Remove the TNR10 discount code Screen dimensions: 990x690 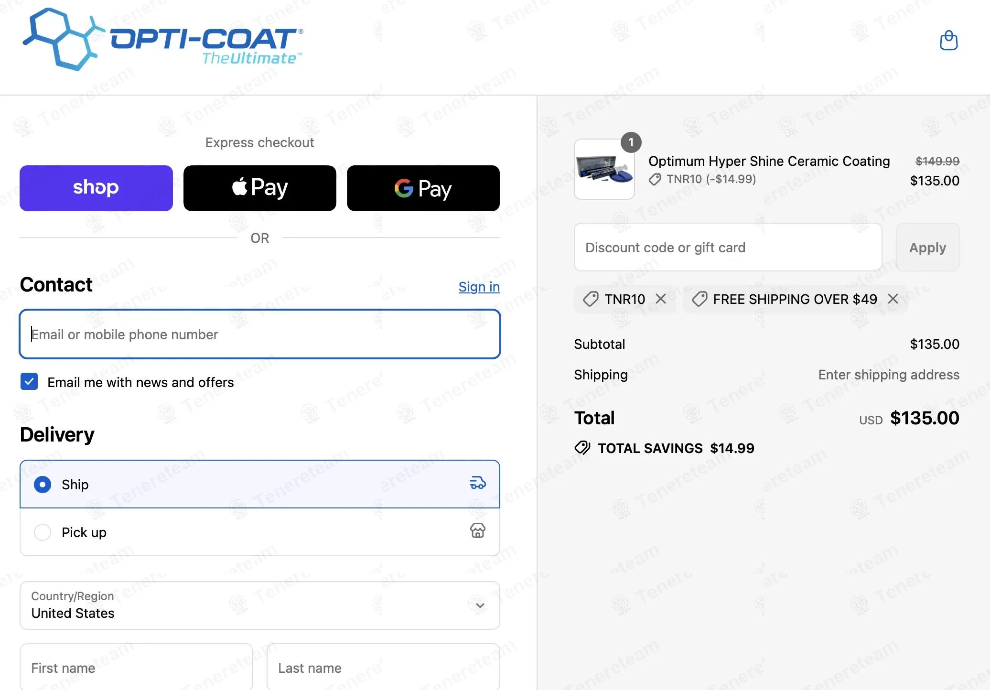(x=661, y=299)
